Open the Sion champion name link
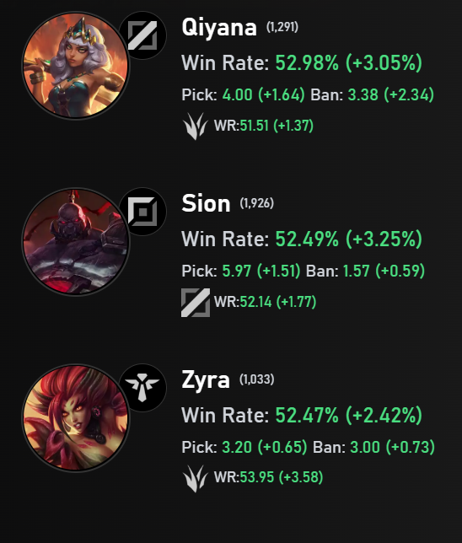Screen dimensions: 462x543 (206, 203)
